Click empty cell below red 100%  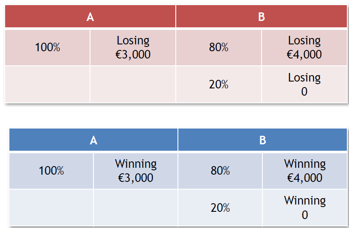47,85
